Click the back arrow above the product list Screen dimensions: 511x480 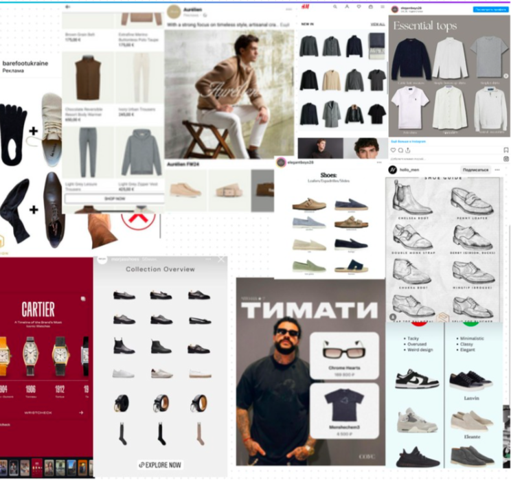coord(67,6)
